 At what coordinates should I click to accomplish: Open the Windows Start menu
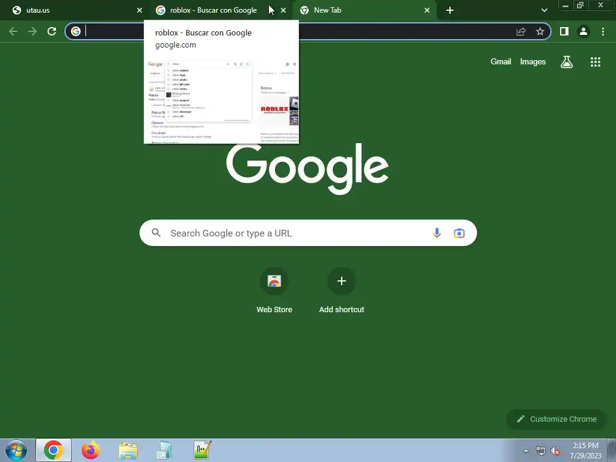click(16, 450)
